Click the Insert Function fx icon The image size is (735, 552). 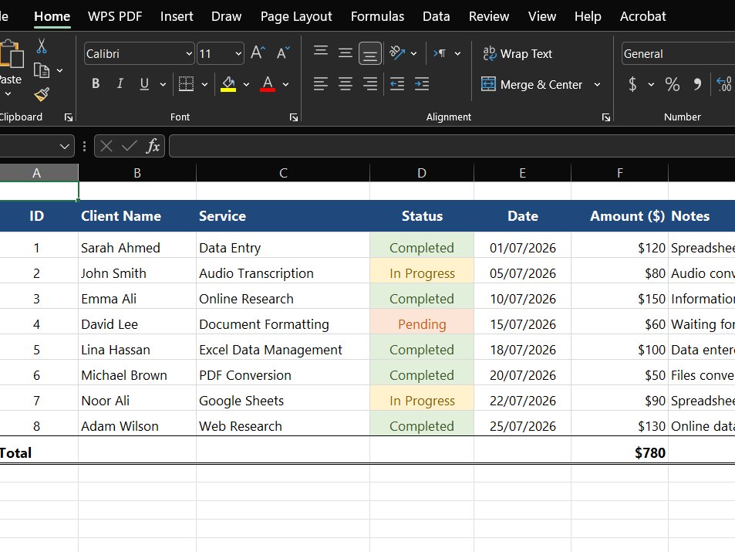(153, 146)
